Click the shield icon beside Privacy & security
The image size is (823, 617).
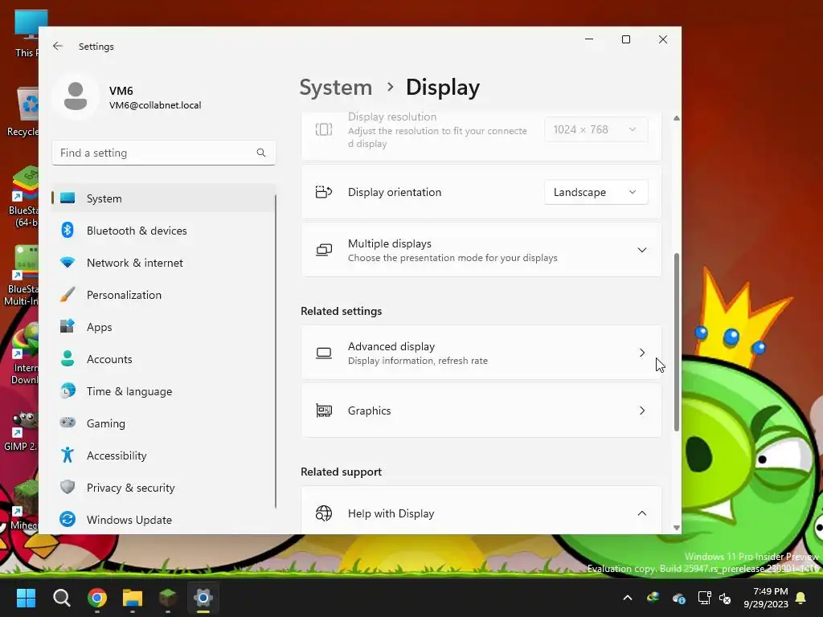[x=68, y=487]
